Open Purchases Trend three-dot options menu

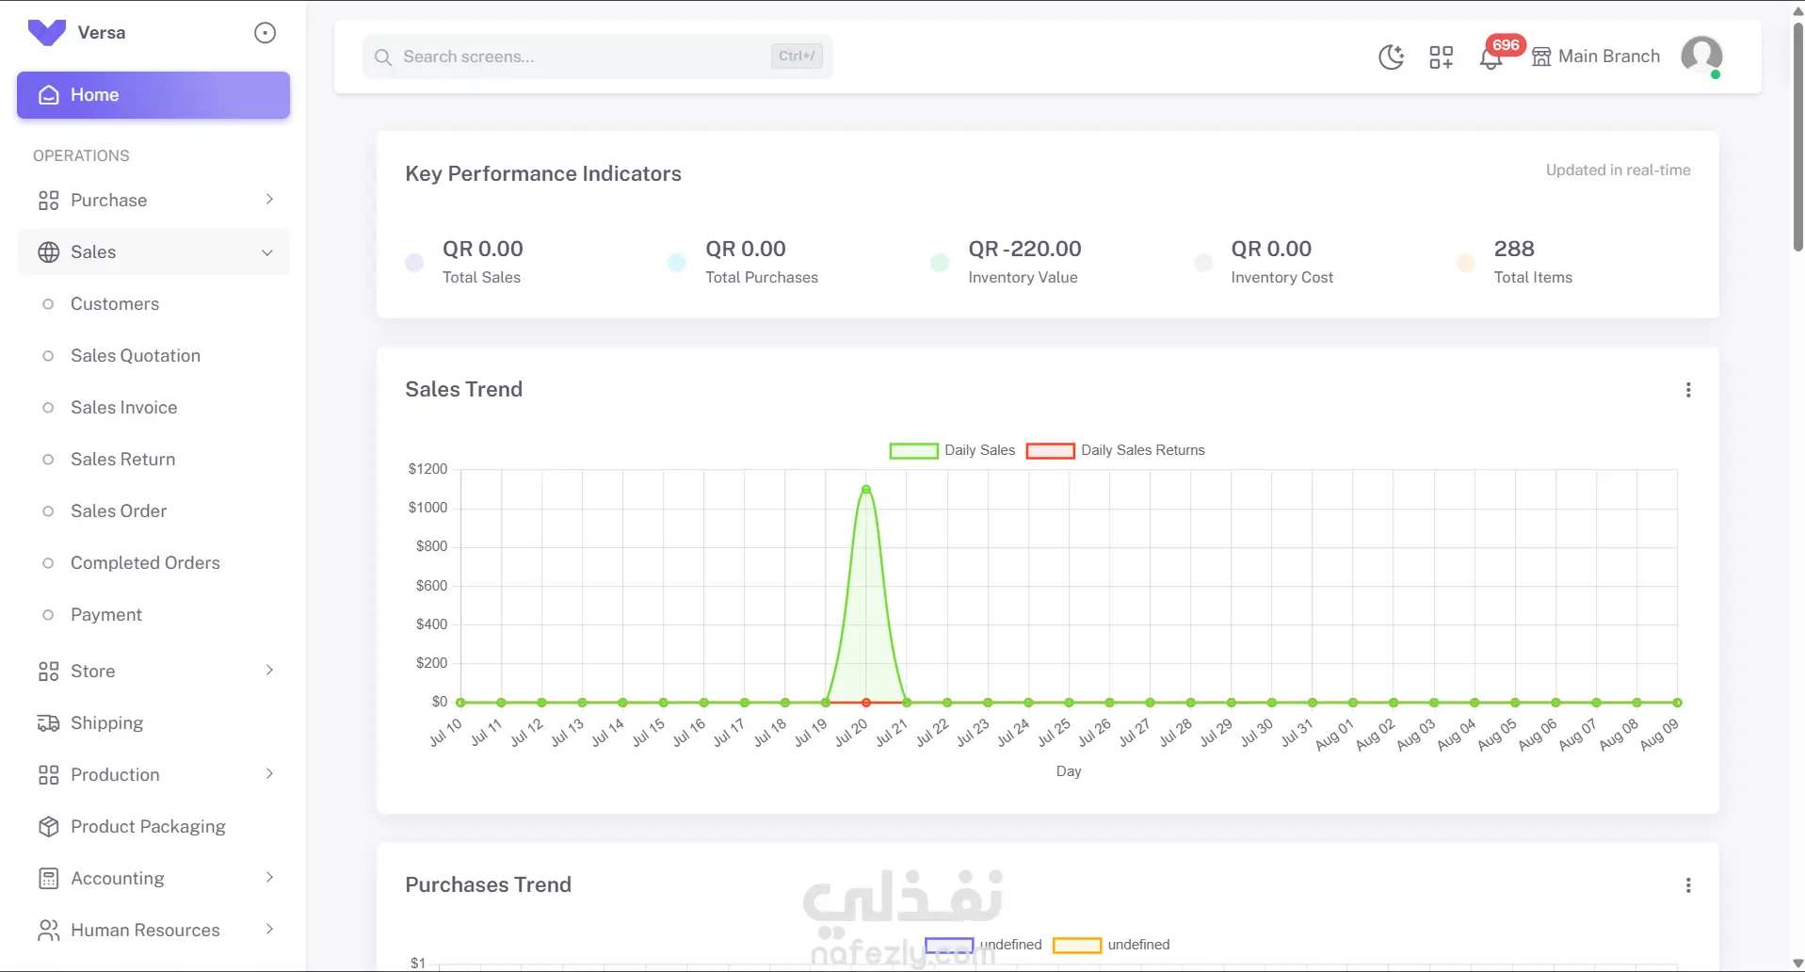1688,885
